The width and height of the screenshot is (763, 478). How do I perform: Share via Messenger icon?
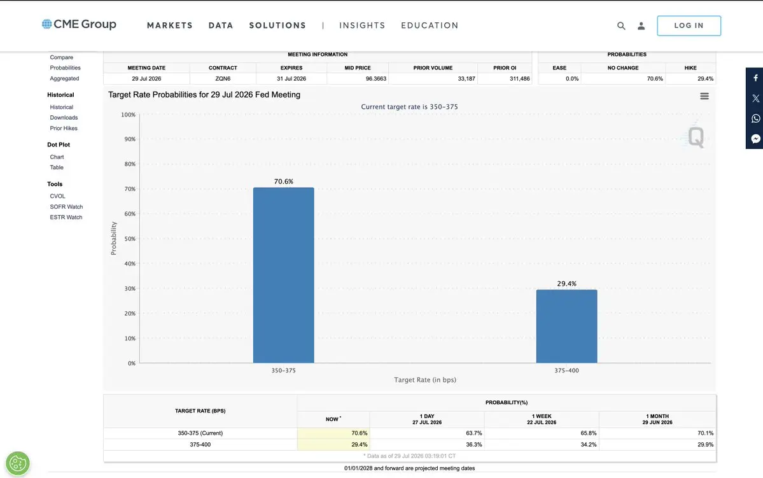[x=755, y=139]
